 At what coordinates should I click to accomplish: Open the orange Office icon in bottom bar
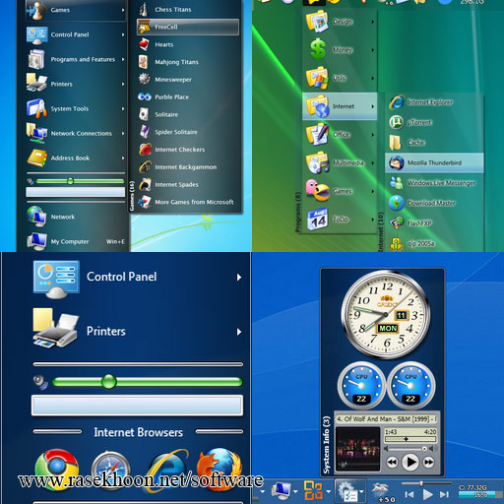(x=313, y=491)
